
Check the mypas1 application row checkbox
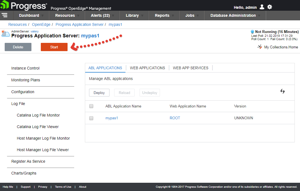91,118
